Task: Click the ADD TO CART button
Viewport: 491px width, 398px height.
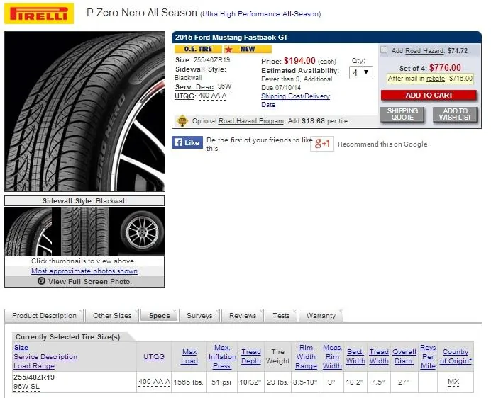Action: (x=429, y=96)
